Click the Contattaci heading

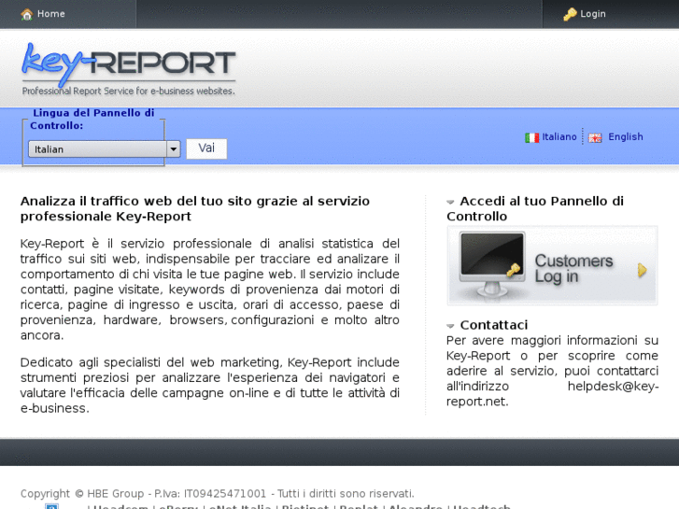pos(494,325)
